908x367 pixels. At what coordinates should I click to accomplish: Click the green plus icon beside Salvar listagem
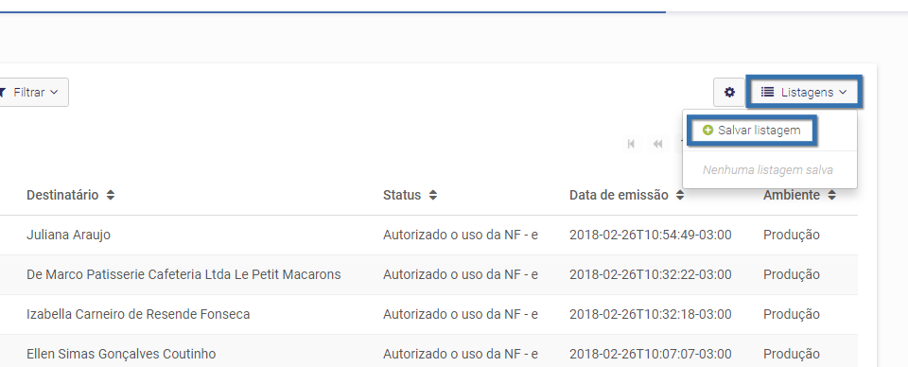tap(707, 131)
